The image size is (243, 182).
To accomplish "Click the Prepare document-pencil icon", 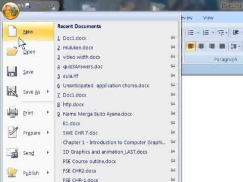I will (x=13, y=132).
